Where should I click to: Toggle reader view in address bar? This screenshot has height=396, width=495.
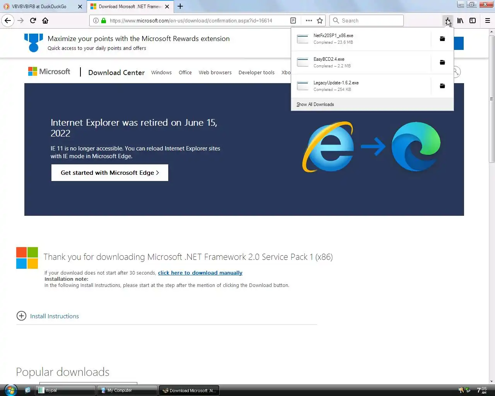tap(293, 20)
